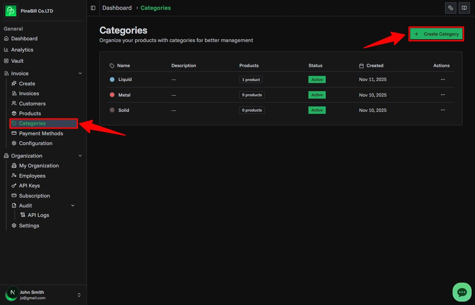The height and width of the screenshot is (305, 475).
Task: Select the Customers icon under Invoice
Action: click(x=15, y=103)
